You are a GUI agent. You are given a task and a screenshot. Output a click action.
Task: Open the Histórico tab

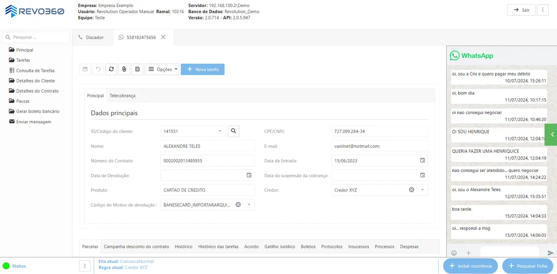coord(184,247)
